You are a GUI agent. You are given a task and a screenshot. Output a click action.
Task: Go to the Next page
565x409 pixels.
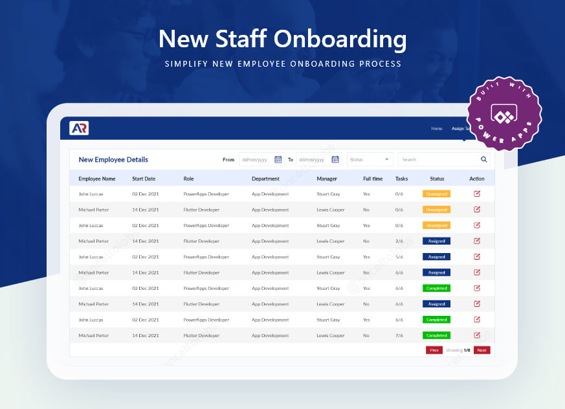(482, 350)
